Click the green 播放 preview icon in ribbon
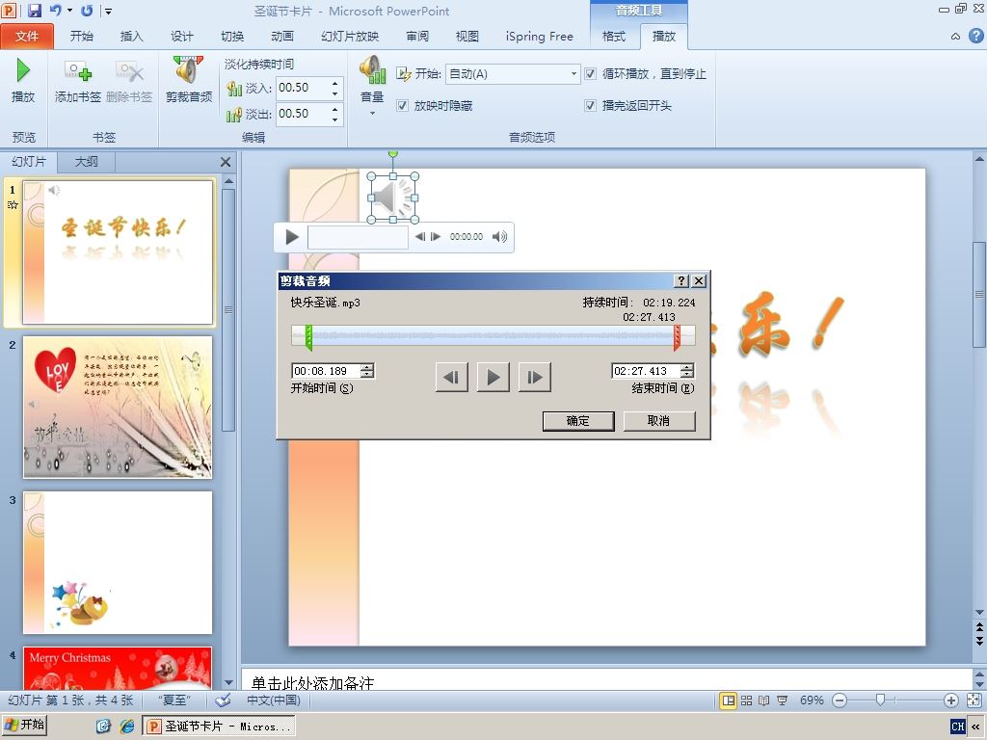 23,70
